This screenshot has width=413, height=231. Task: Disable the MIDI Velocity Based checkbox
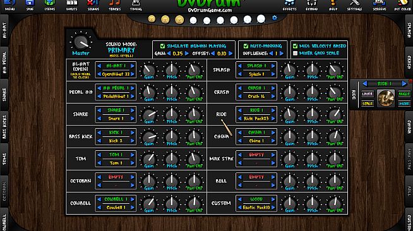click(296, 46)
